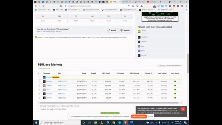Click the markets table horizontal scrollbar
This screenshot has width=222, height=125.
pyautogui.click(x=109, y=103)
